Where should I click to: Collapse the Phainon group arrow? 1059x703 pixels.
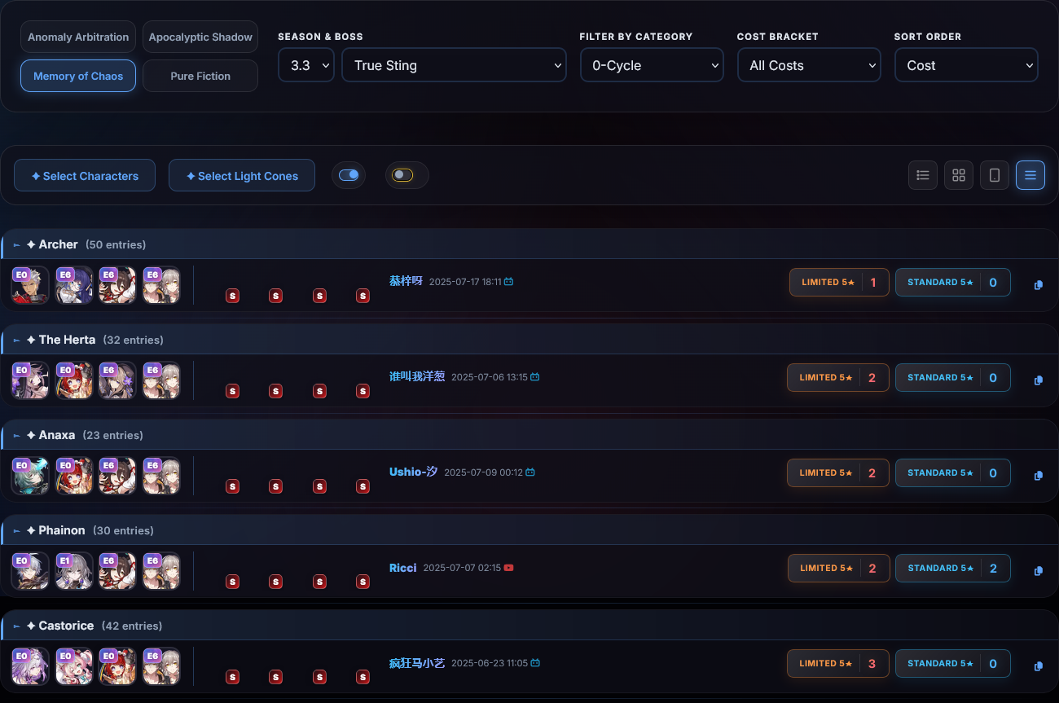(16, 531)
